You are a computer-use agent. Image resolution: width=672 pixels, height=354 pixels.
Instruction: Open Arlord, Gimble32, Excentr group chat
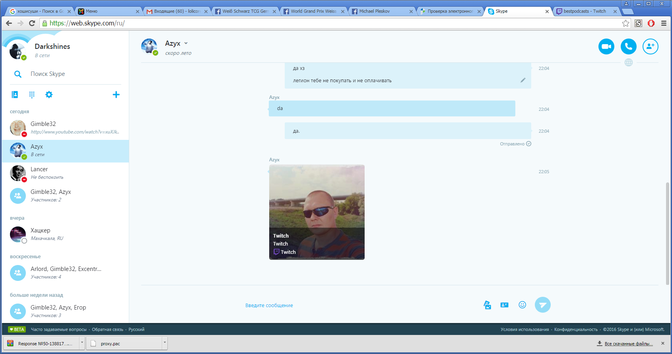65,273
